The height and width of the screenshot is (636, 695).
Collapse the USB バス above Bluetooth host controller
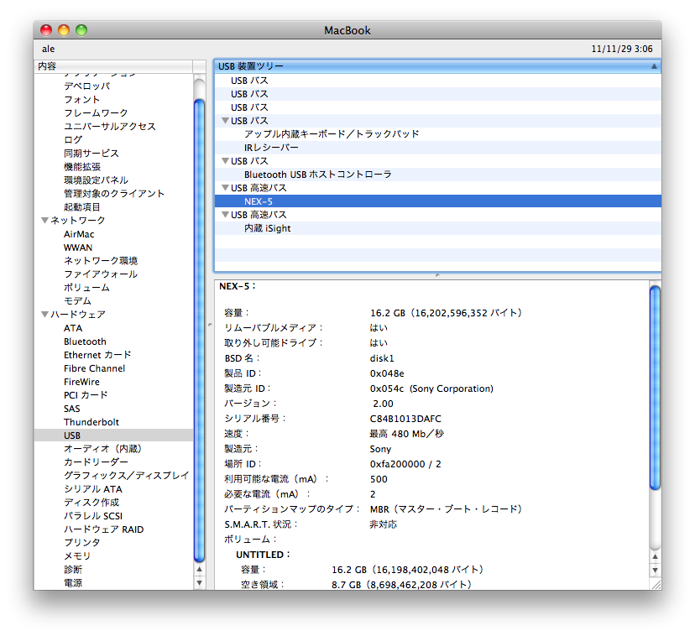point(225,161)
